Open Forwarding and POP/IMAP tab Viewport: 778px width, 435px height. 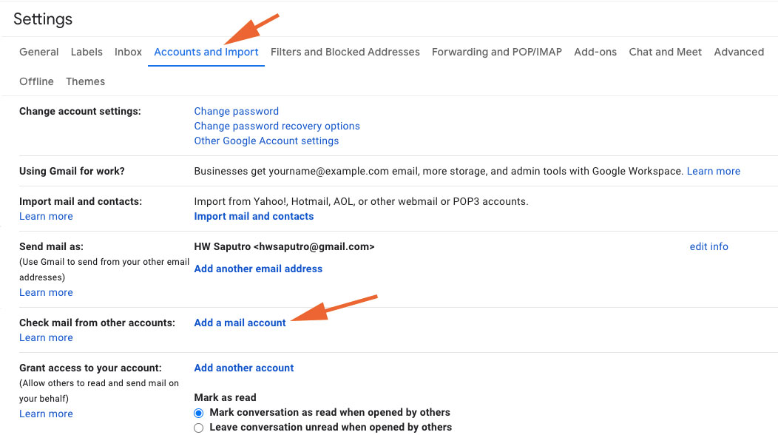(x=496, y=52)
